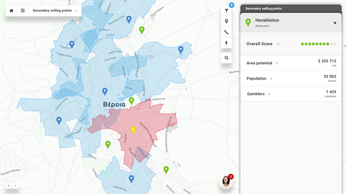Click the Overall Score help icon

(278, 44)
